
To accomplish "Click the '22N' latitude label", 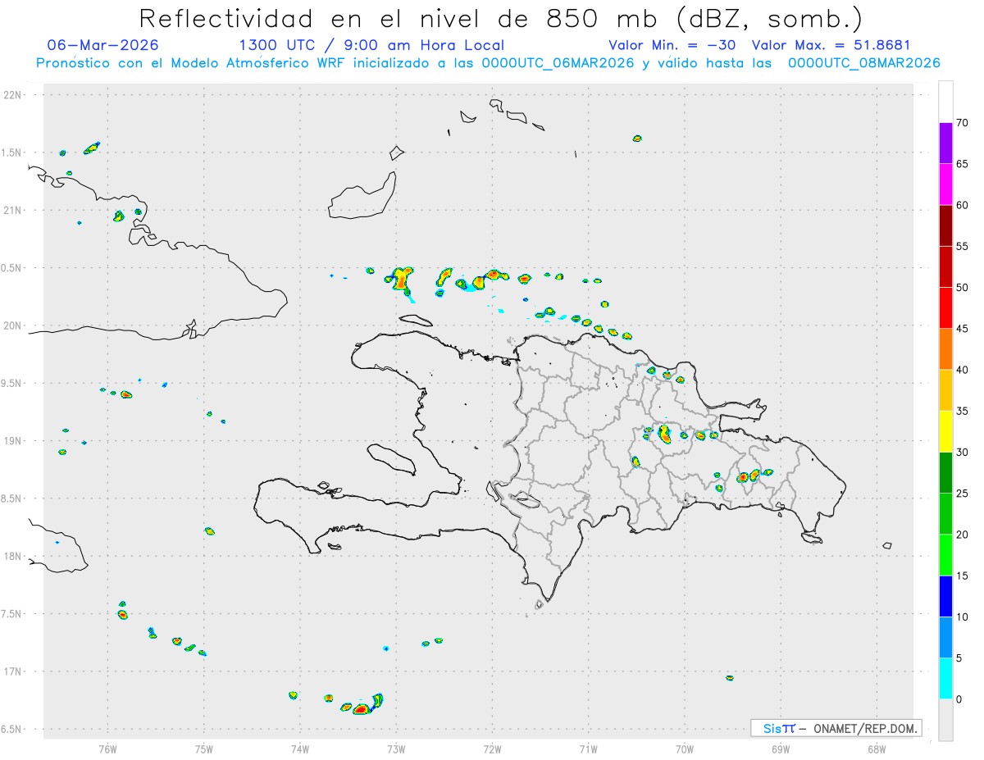I will click(x=13, y=95).
